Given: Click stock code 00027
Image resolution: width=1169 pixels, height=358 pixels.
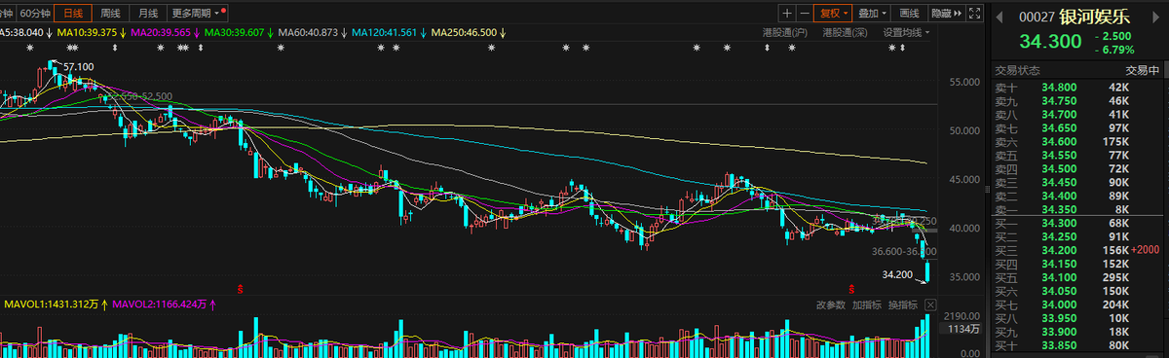Looking at the screenshot, I should pos(1037,17).
